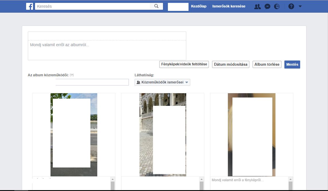Click the search magnifier icon
The height and width of the screenshot is (191, 328).
click(x=156, y=6)
